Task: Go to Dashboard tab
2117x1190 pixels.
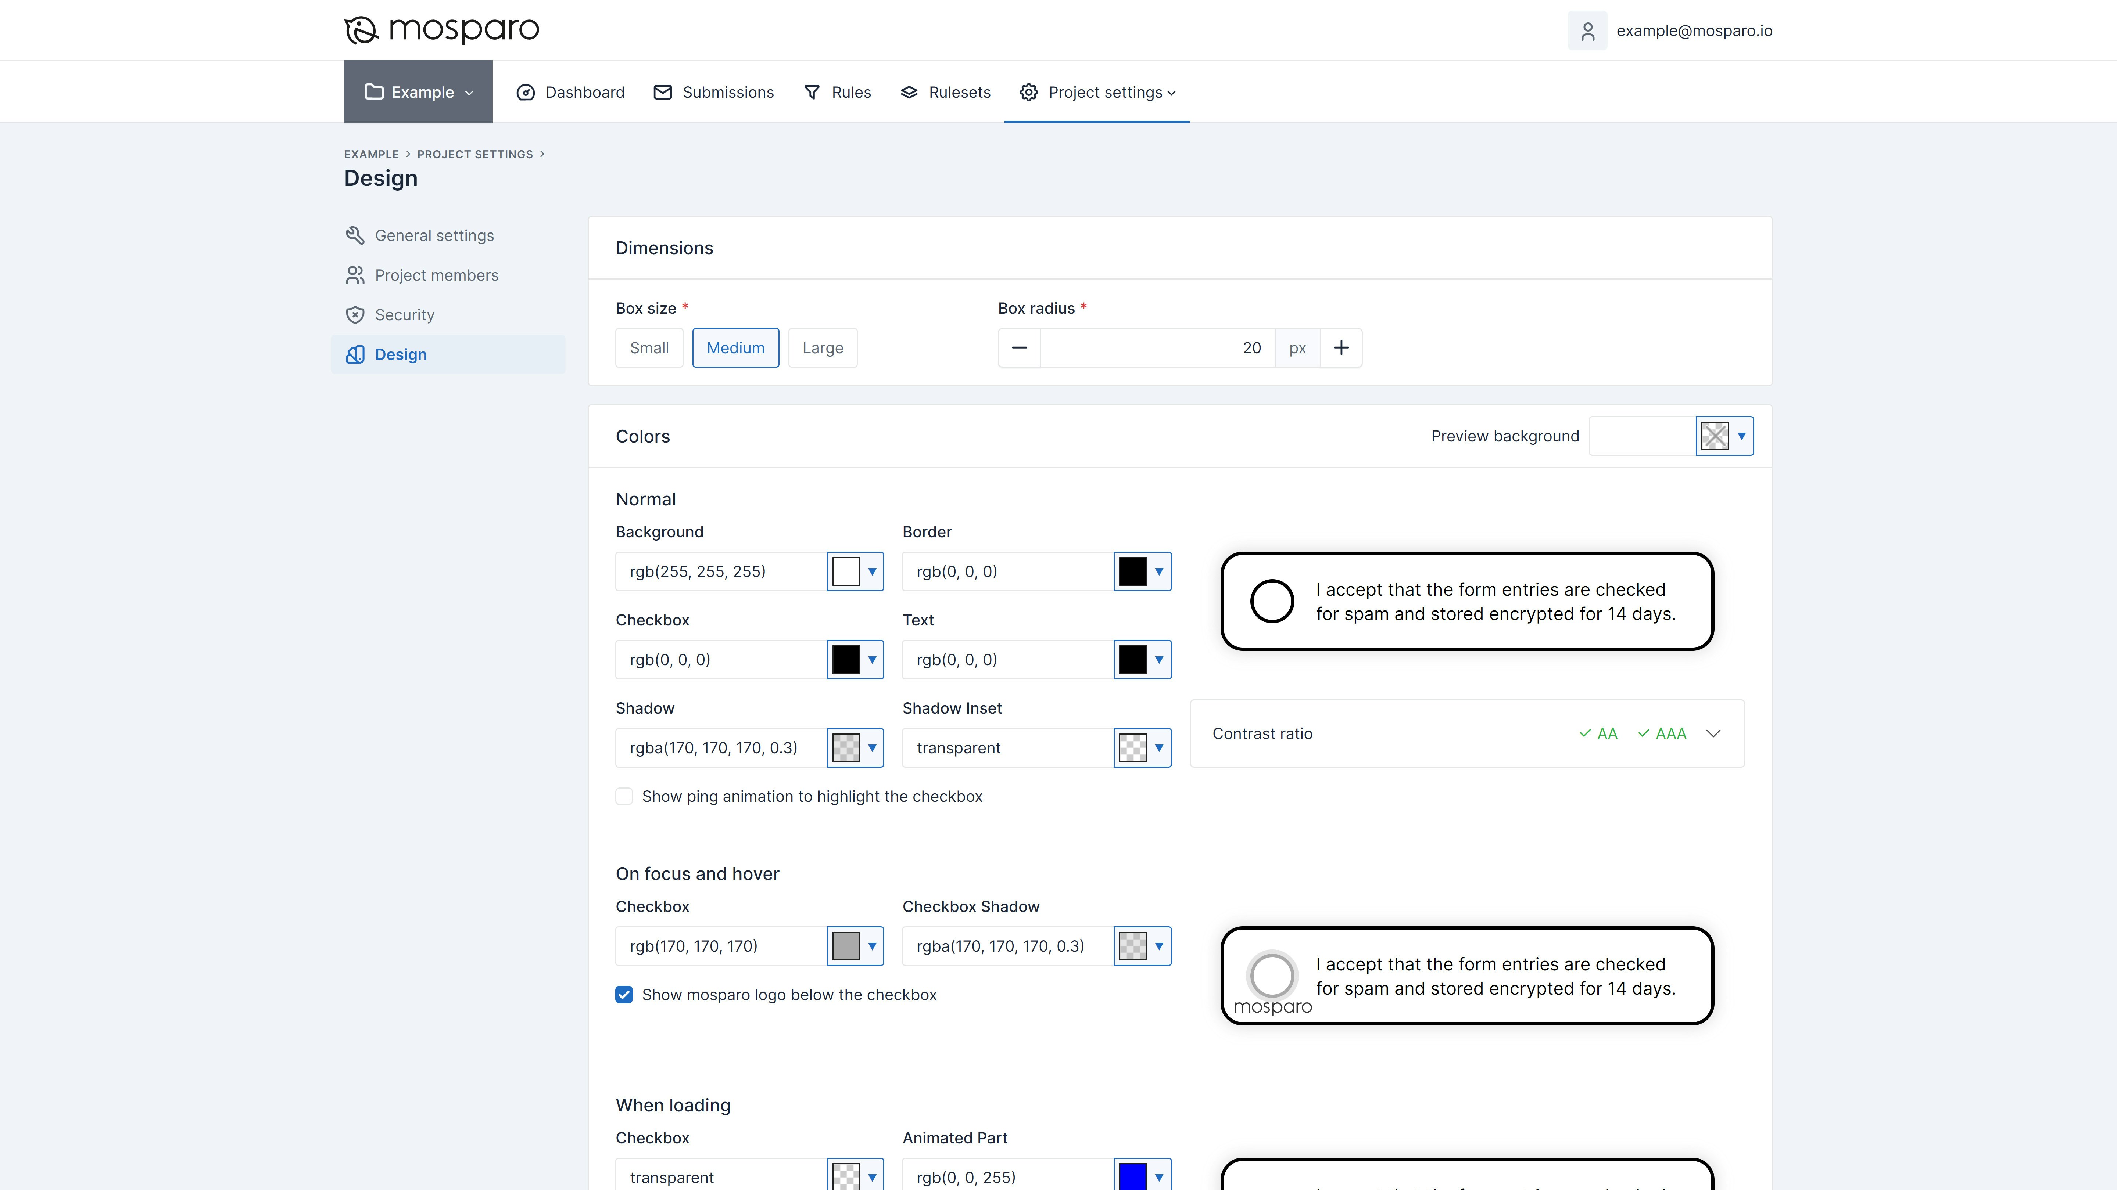Action: 570,92
